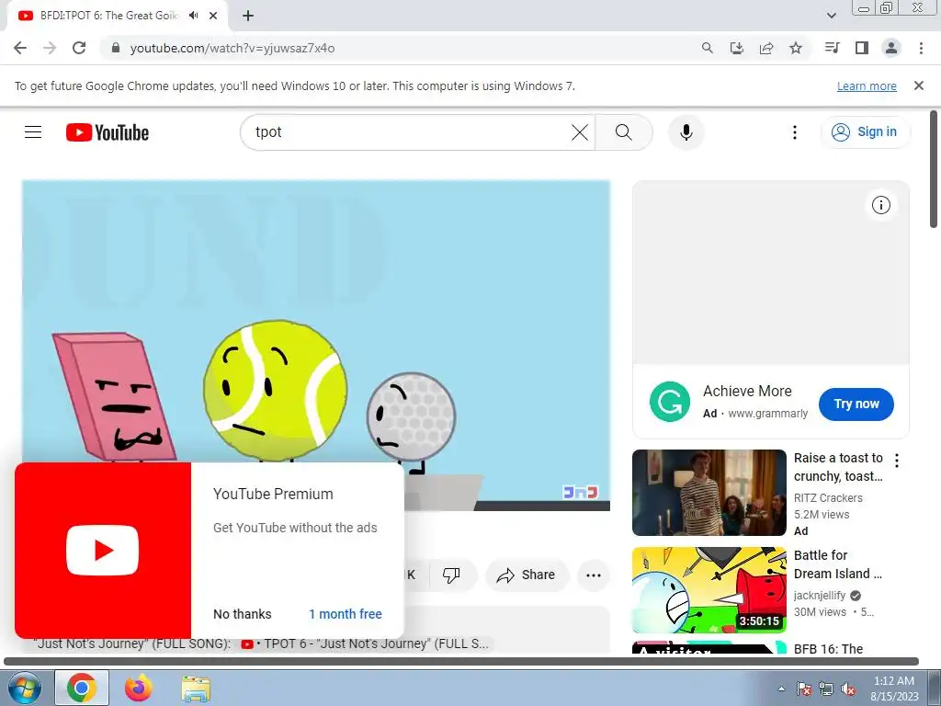The height and width of the screenshot is (706, 941).
Task: Clear the search query with the X
Action: tap(580, 132)
